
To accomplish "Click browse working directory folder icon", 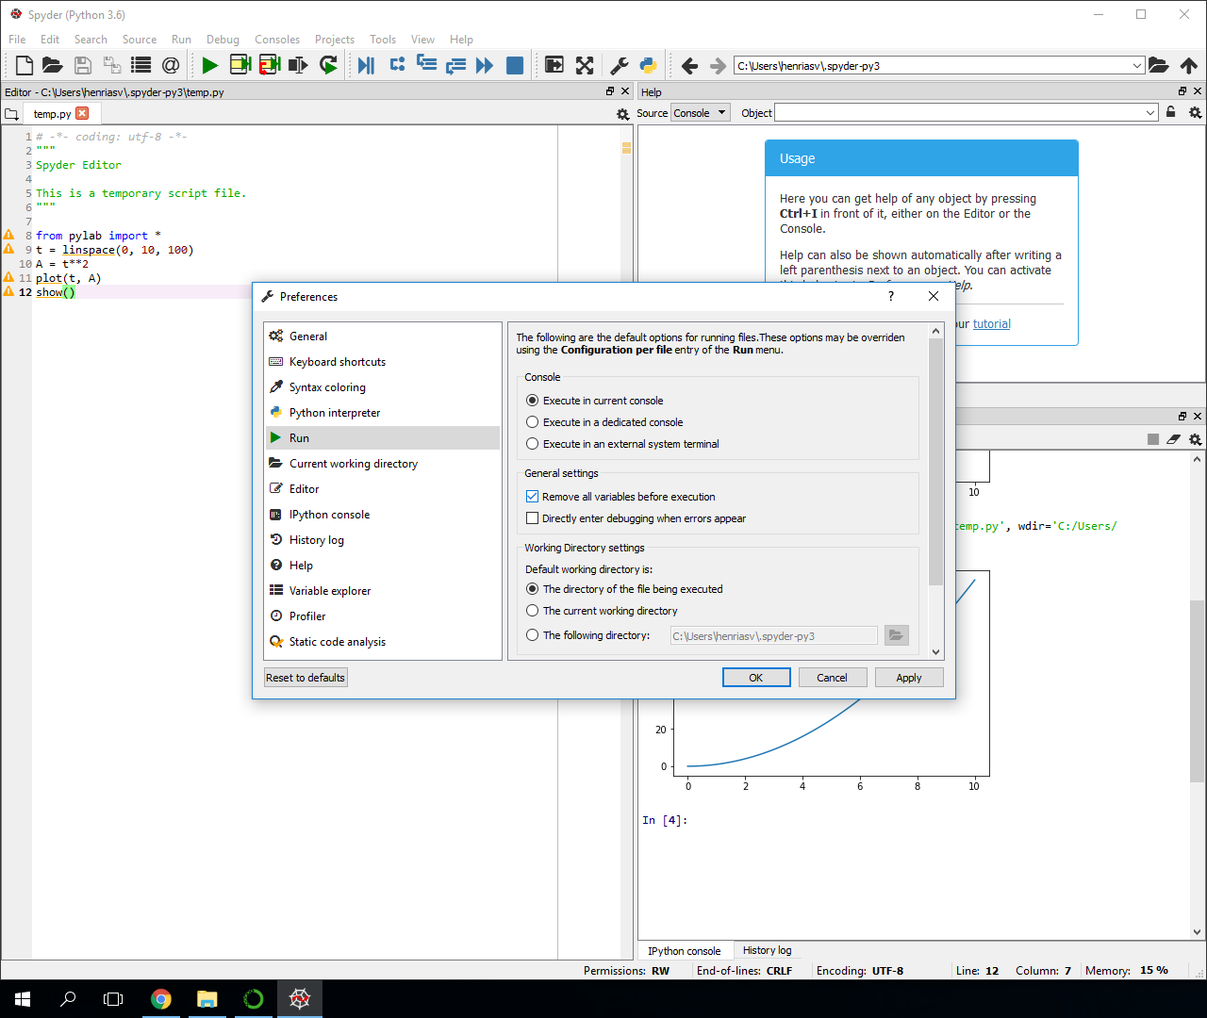I will click(x=1159, y=65).
